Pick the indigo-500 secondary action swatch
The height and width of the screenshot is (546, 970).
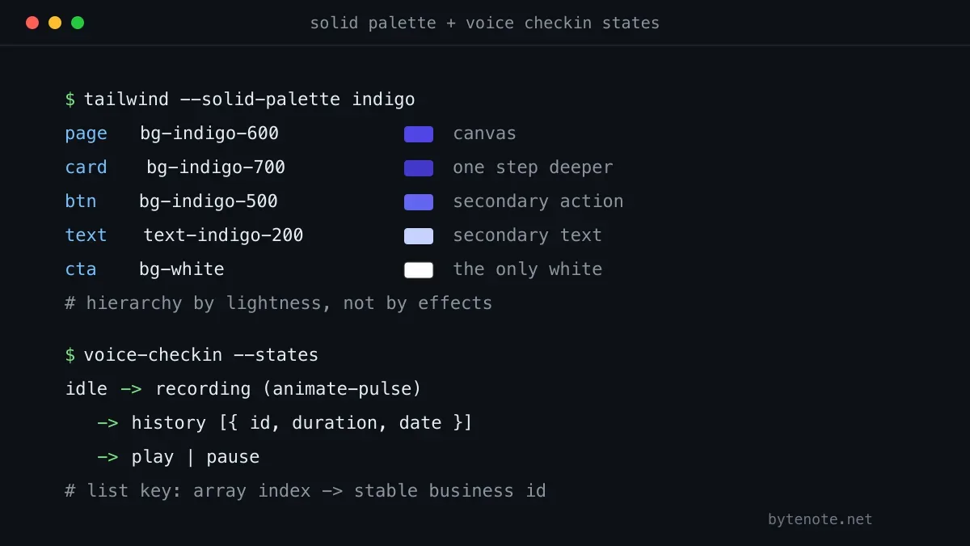(x=419, y=202)
